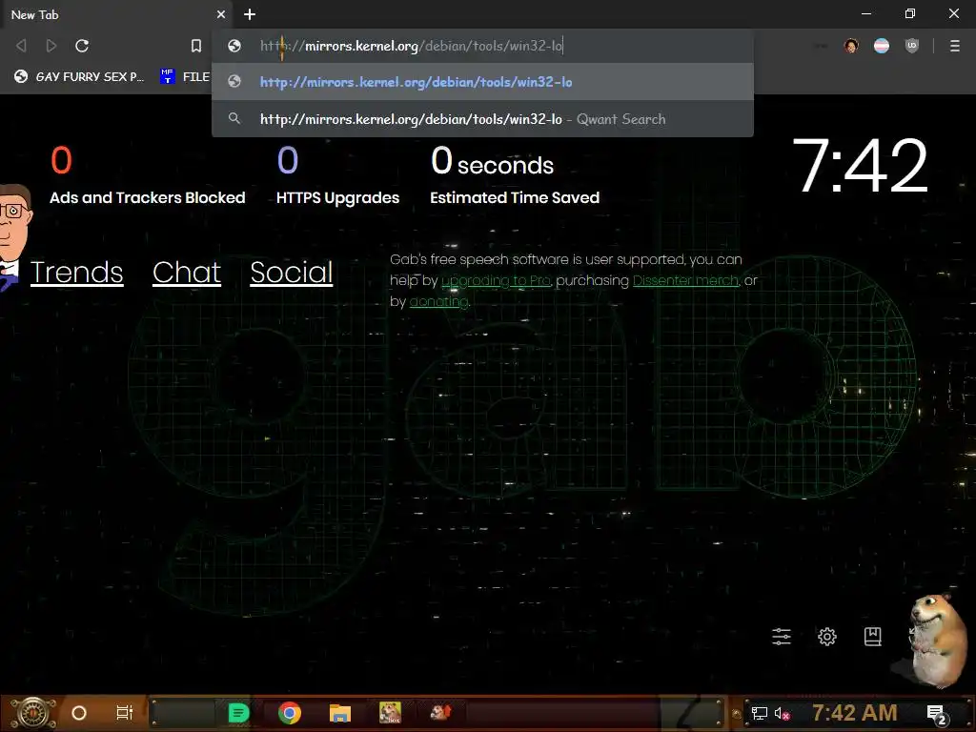Open the steampunk Start button
This screenshot has height=732, width=976.
point(33,713)
